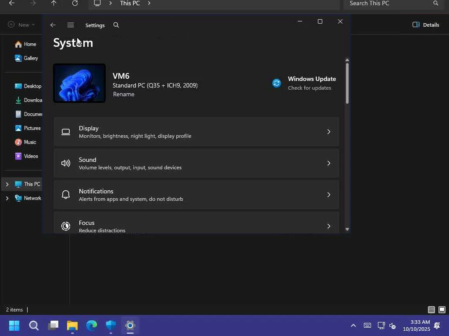The height and width of the screenshot is (336, 449).
Task: Open File Explorer from the taskbar
Action: [72, 325]
